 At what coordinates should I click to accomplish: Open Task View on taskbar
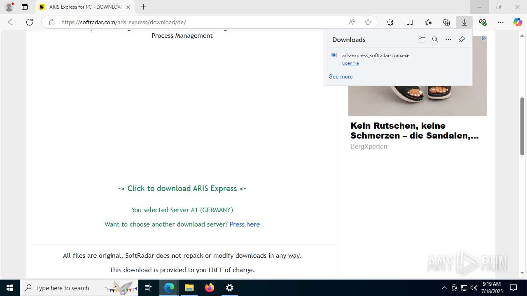[x=148, y=288]
